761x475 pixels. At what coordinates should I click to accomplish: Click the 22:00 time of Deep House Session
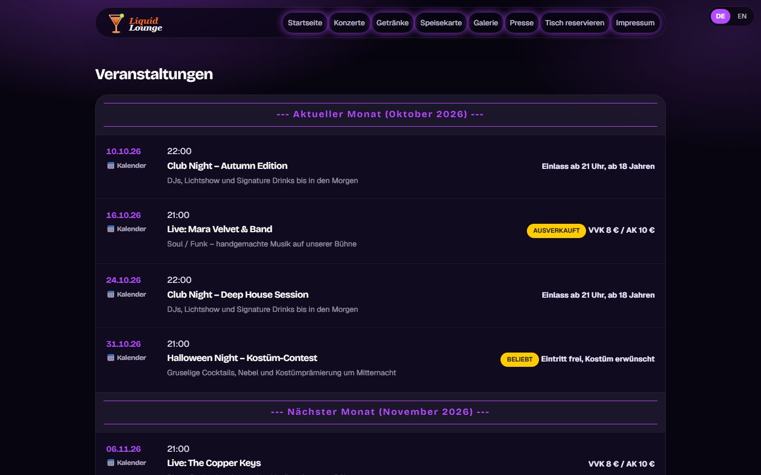point(179,280)
